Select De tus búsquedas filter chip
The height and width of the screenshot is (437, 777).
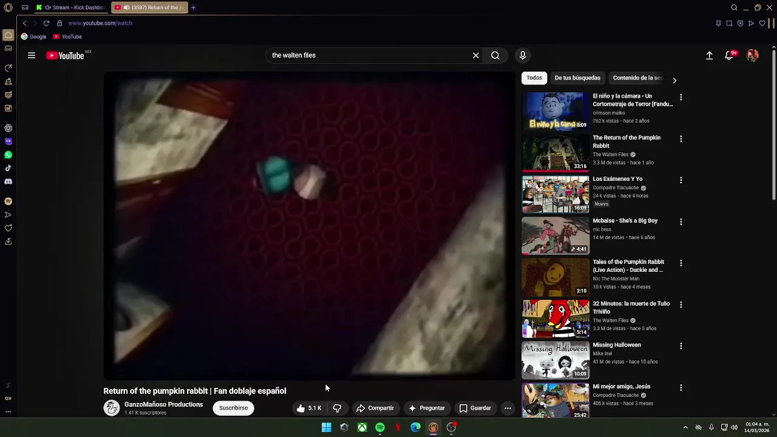pyautogui.click(x=577, y=78)
